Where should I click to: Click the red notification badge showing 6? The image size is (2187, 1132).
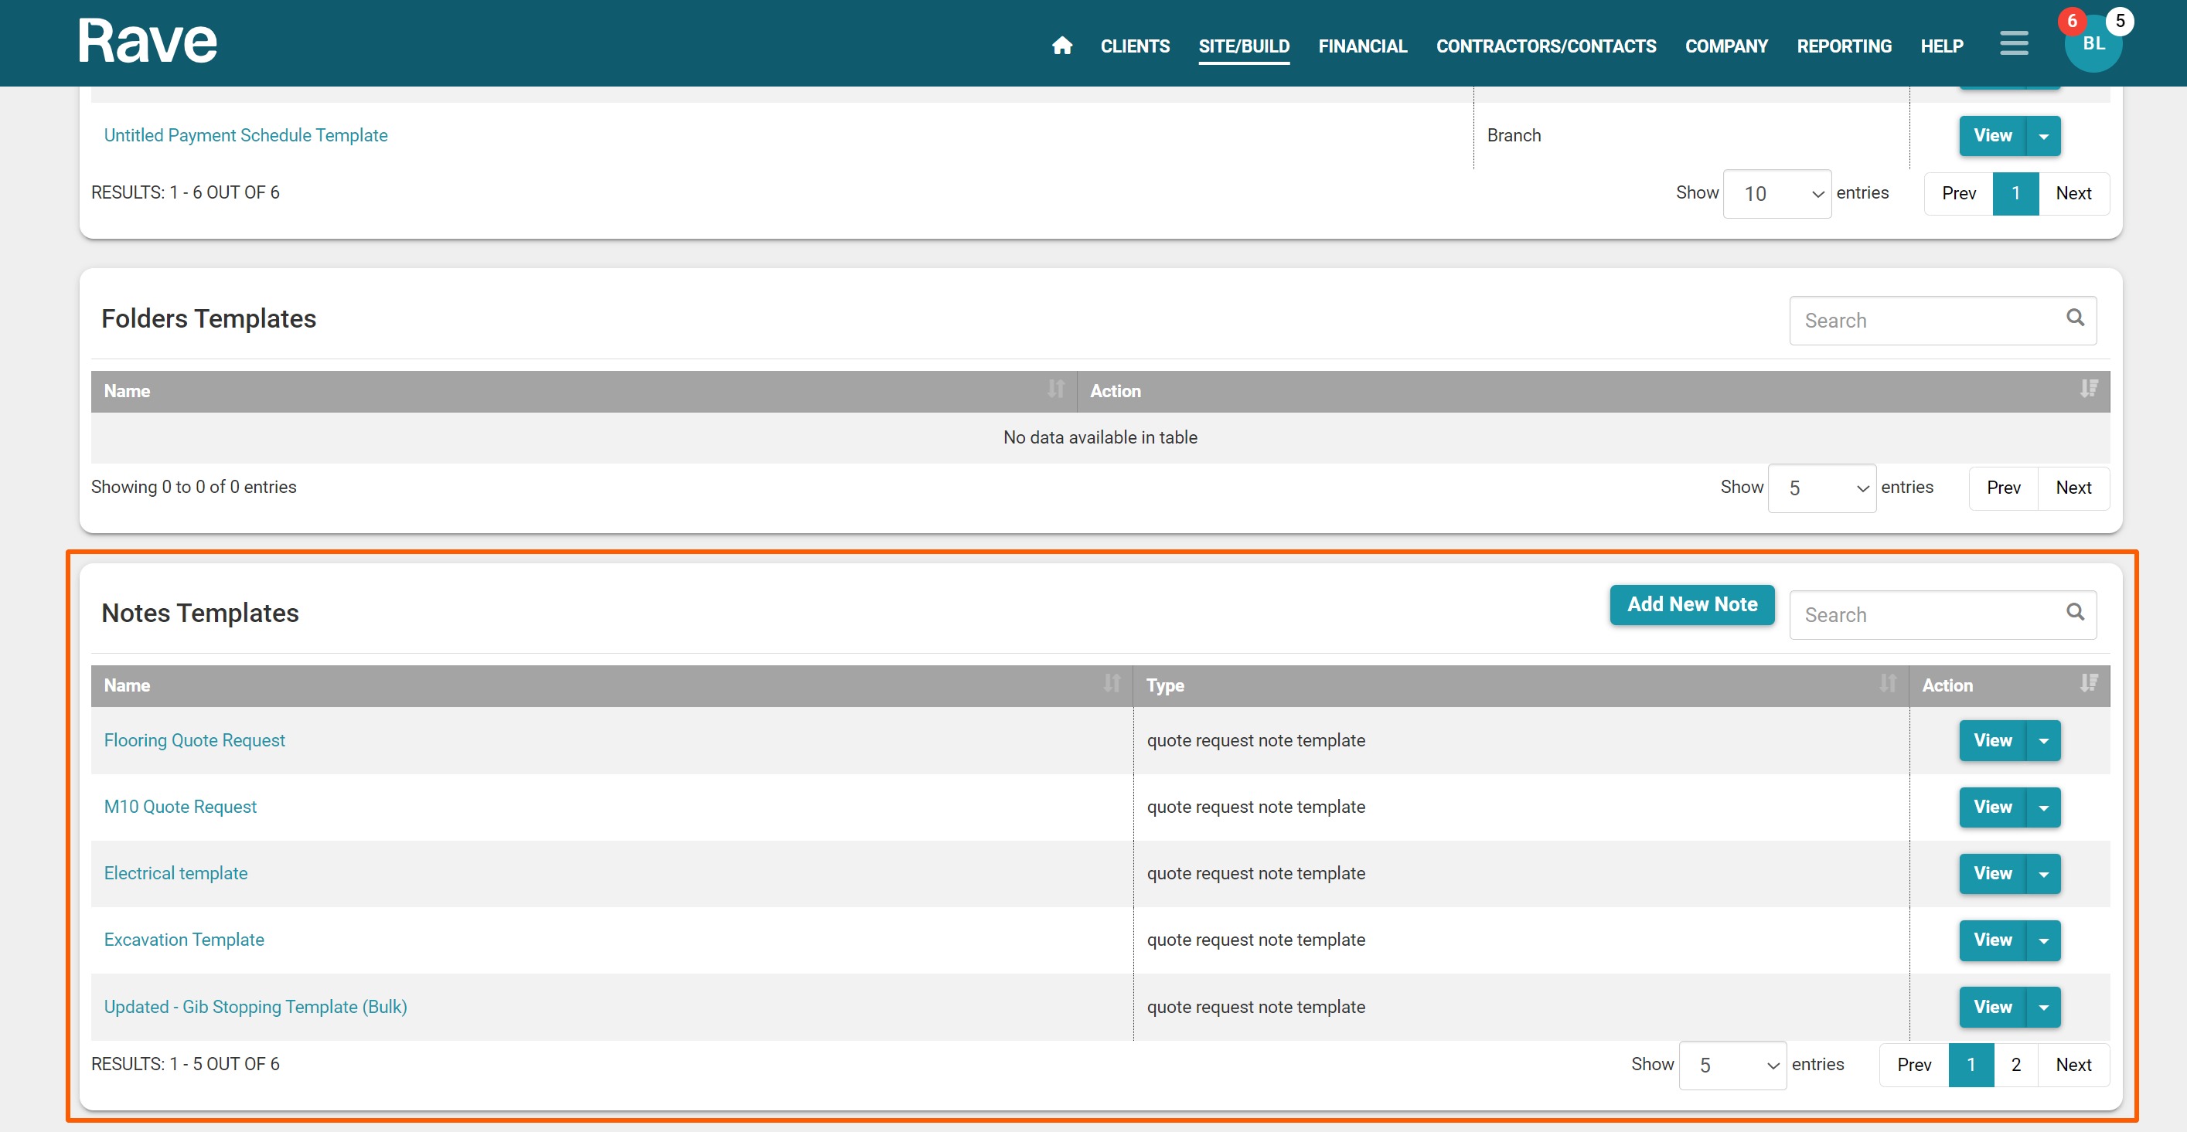pos(2072,20)
